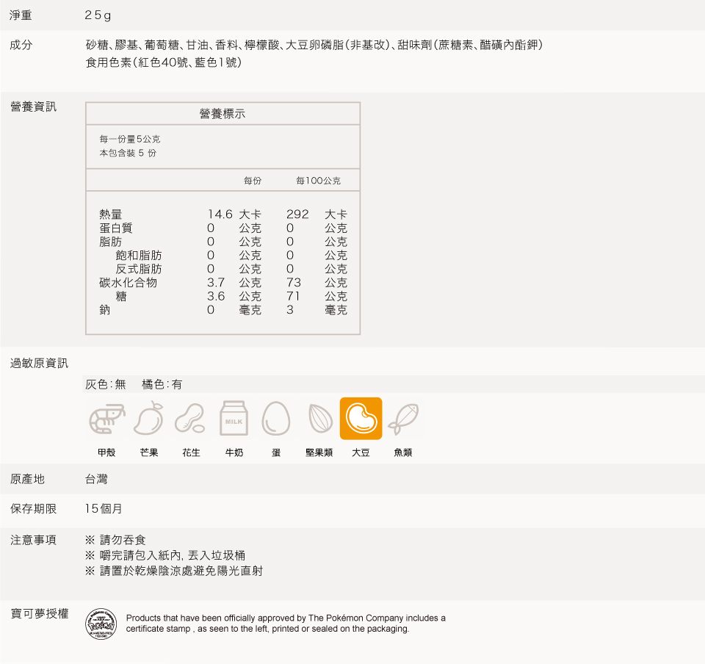Click the 甲殼 label under shrimp icon
The width and height of the screenshot is (705, 664).
pyautogui.click(x=106, y=452)
